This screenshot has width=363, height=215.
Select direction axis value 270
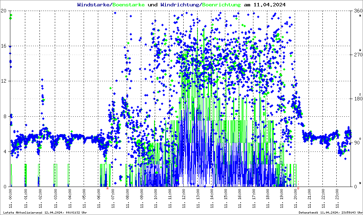point(358,55)
